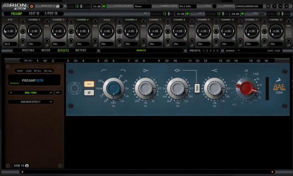Invert phase with button right of Channel 4
The width and height of the screenshot is (293, 176).
coord(95,41)
